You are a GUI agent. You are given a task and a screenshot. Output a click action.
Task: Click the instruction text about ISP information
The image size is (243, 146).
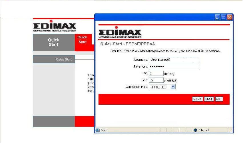[x=165, y=51]
